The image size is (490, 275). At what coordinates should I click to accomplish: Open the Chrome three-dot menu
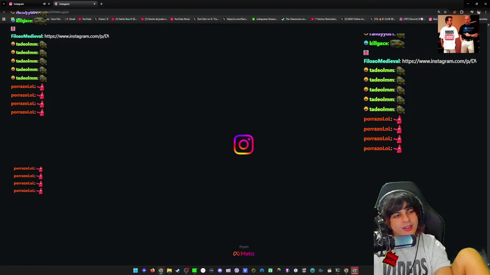click(486, 12)
